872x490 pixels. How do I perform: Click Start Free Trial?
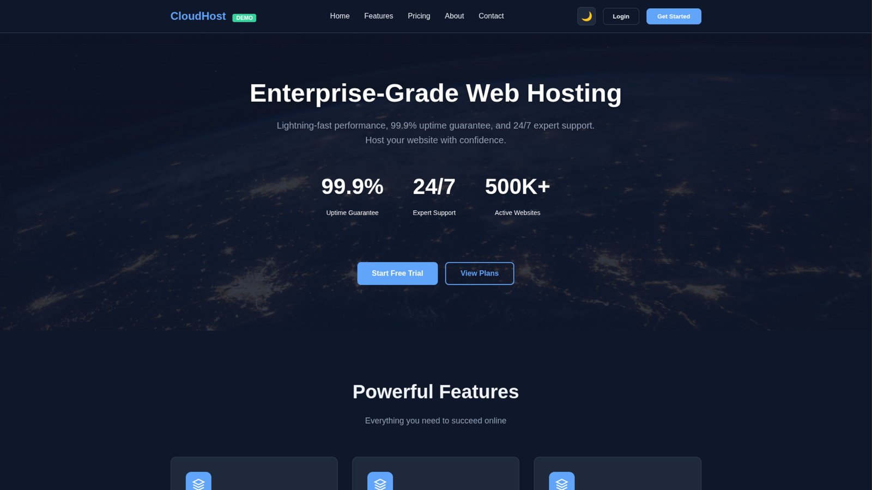pyautogui.click(x=397, y=273)
